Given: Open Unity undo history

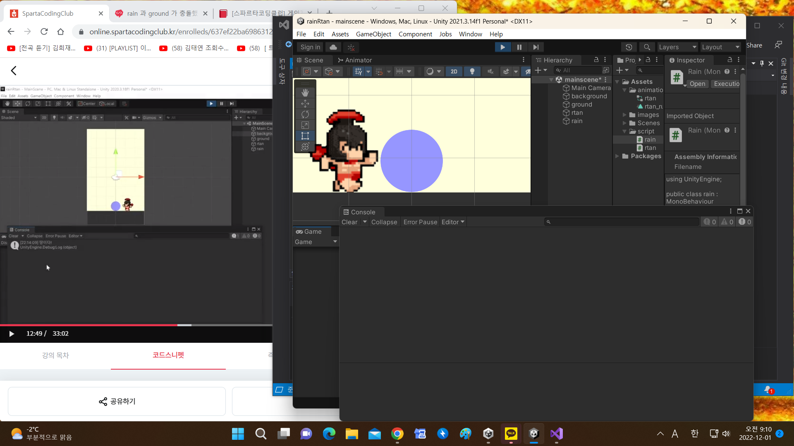Looking at the screenshot, I should click(x=629, y=47).
